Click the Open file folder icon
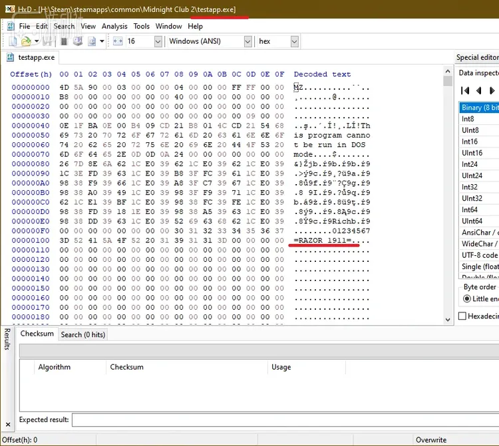The height and width of the screenshot is (446, 499). tap(26, 41)
